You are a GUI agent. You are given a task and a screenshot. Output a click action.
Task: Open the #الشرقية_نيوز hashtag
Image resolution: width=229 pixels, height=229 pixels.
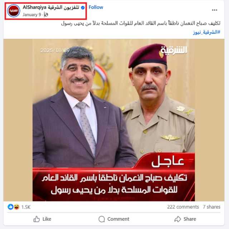coord(207,32)
